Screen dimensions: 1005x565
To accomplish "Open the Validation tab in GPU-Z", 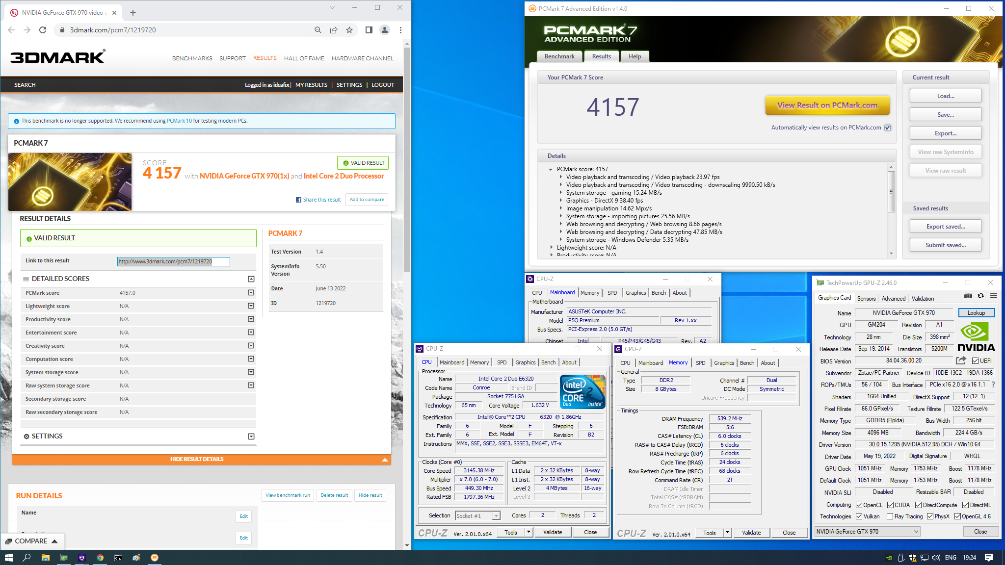I will pyautogui.click(x=923, y=298).
